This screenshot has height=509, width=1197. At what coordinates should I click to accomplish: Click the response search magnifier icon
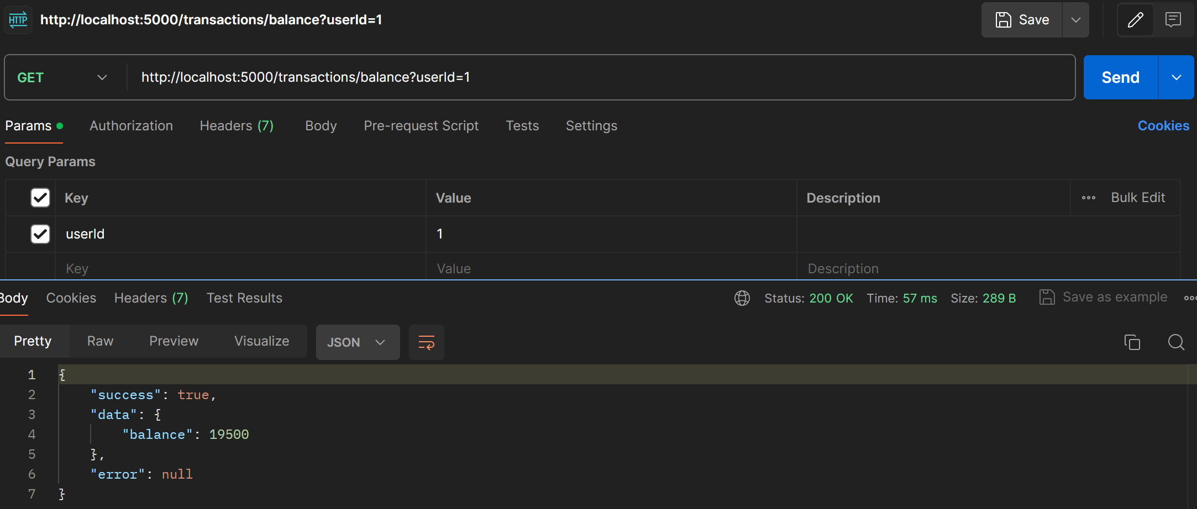coord(1176,342)
